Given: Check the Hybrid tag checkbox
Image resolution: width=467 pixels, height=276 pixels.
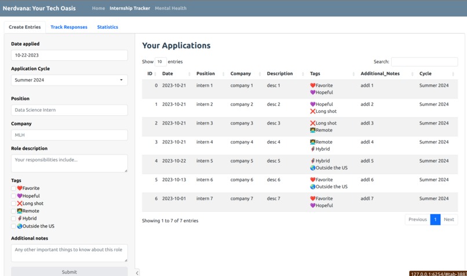Looking at the screenshot, I should click(13, 219).
